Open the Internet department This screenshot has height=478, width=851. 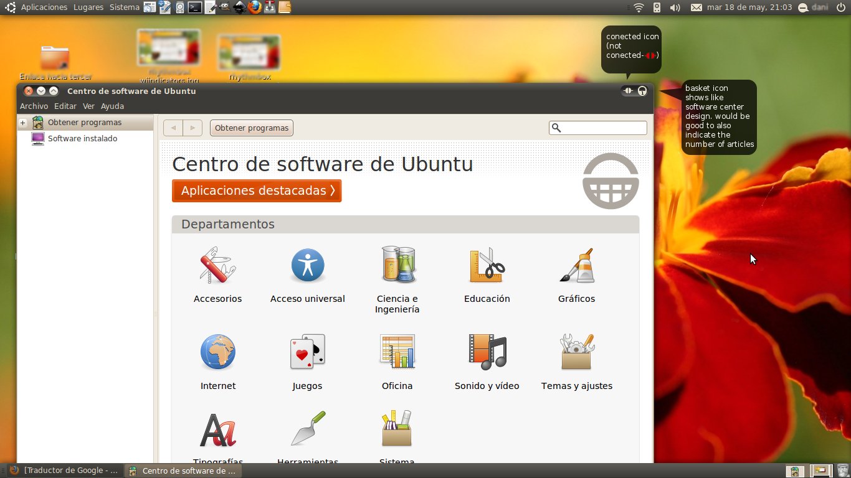tap(217, 362)
